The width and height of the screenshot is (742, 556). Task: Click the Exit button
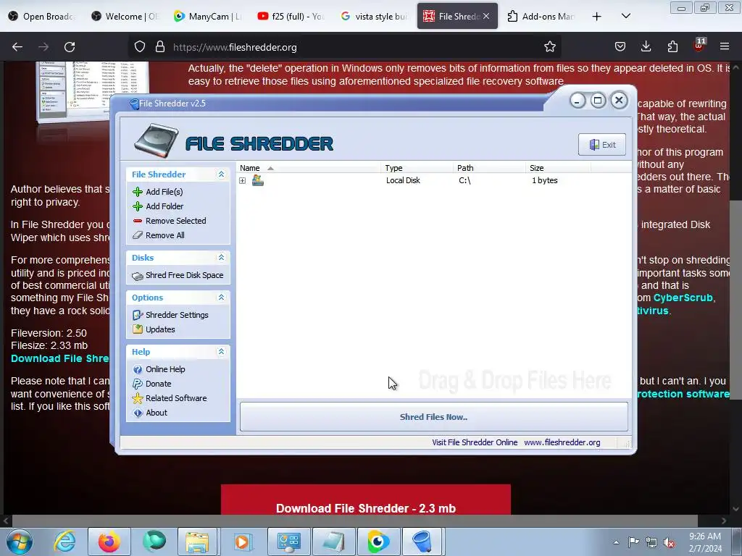coord(602,145)
